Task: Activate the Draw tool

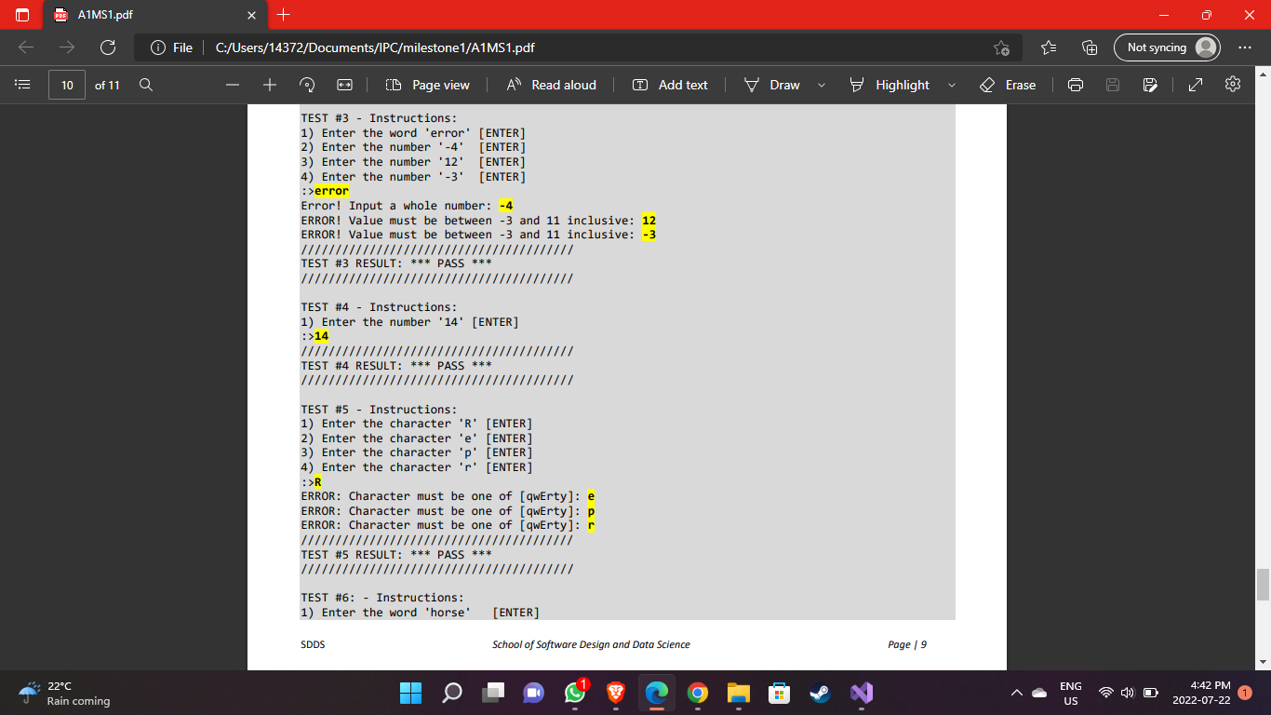Action: (x=772, y=85)
